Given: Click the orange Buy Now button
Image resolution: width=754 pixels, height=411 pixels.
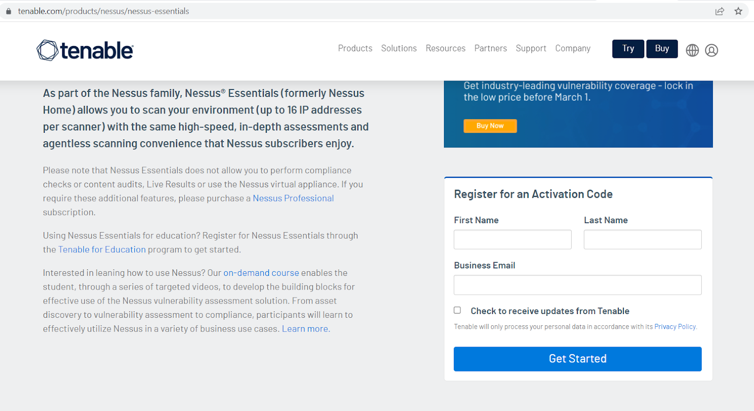Looking at the screenshot, I should point(490,126).
